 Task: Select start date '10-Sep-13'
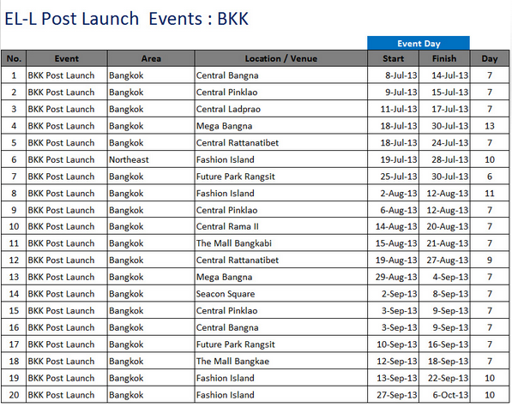click(393, 344)
